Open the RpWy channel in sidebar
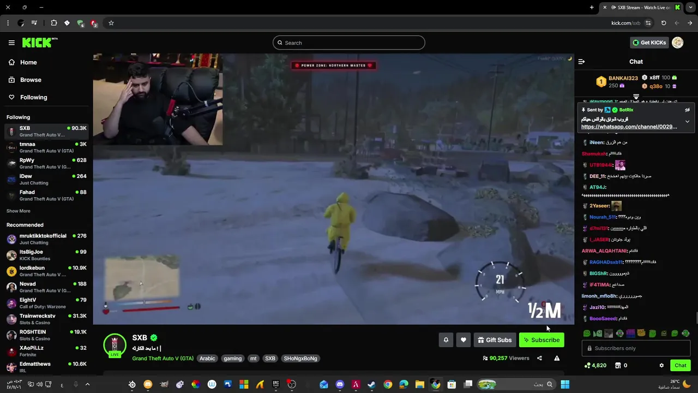 click(x=46, y=163)
